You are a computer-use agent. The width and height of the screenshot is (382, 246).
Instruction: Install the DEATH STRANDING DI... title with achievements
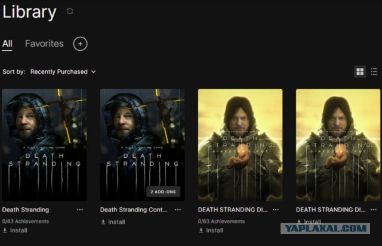[x=211, y=231]
